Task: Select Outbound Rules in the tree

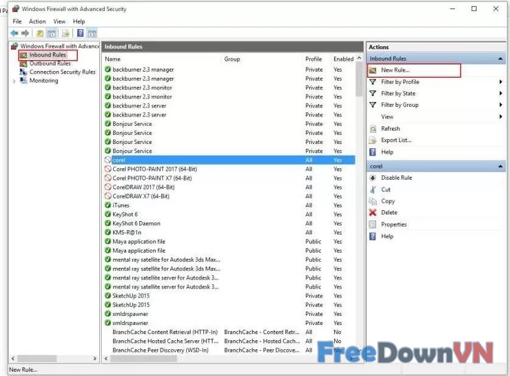Action: pos(50,63)
